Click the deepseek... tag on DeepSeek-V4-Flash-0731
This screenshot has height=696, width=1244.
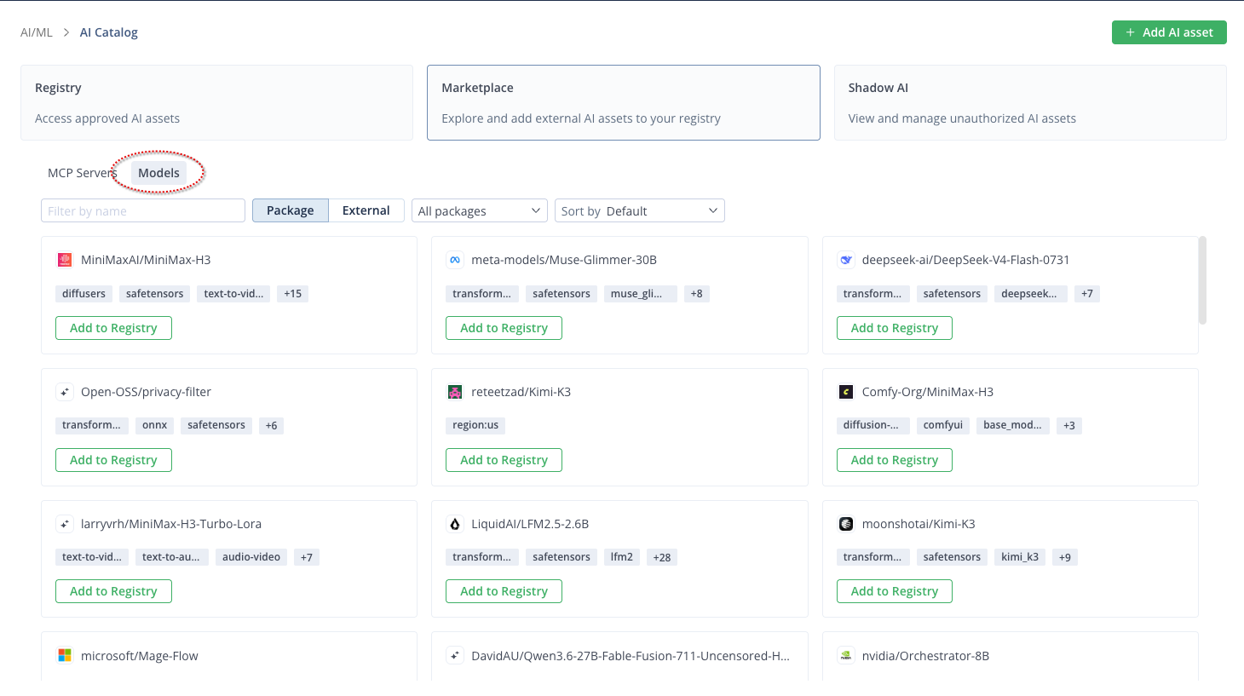point(1031,294)
